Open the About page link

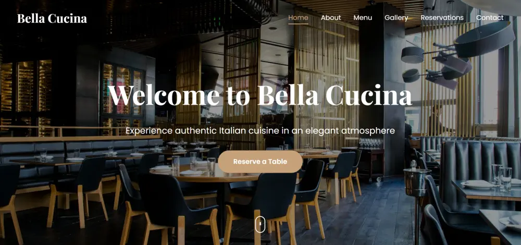331,18
